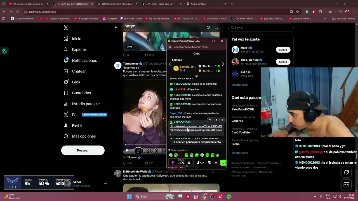Pin the KEKOOO2003 message
This screenshot has width=358, height=201.
[x=216, y=120]
